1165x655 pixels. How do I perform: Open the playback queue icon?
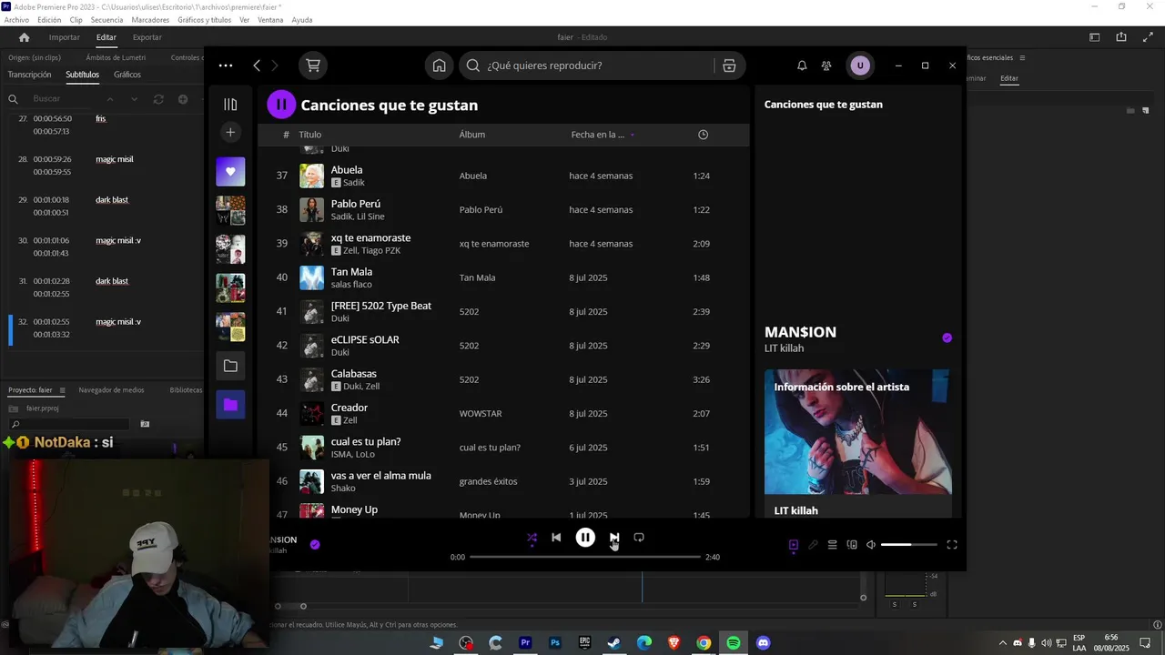832,545
